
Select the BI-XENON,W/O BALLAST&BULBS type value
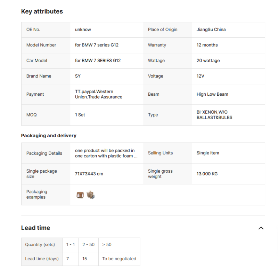pyautogui.click(x=214, y=115)
